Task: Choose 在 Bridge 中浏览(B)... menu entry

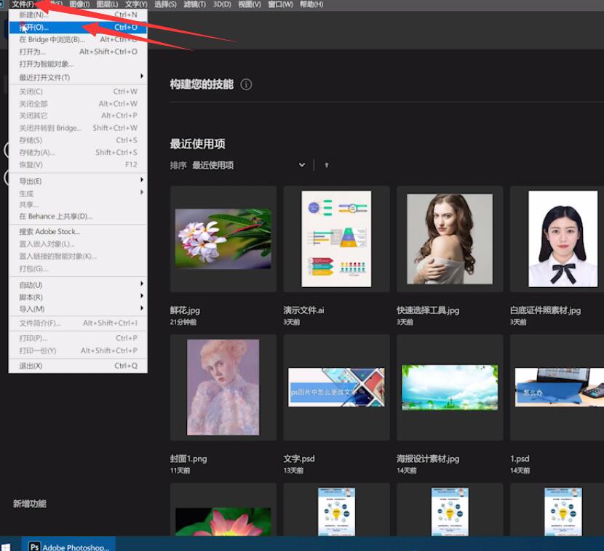Action: (78, 40)
